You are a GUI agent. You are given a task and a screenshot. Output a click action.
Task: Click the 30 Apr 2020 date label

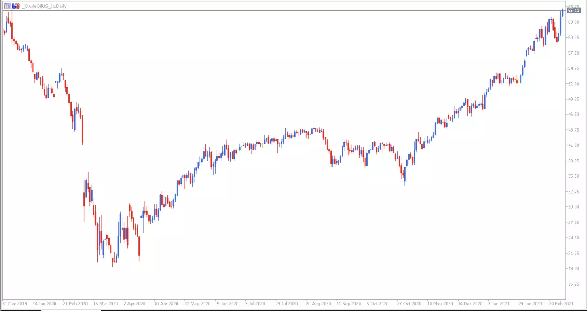pos(166,304)
